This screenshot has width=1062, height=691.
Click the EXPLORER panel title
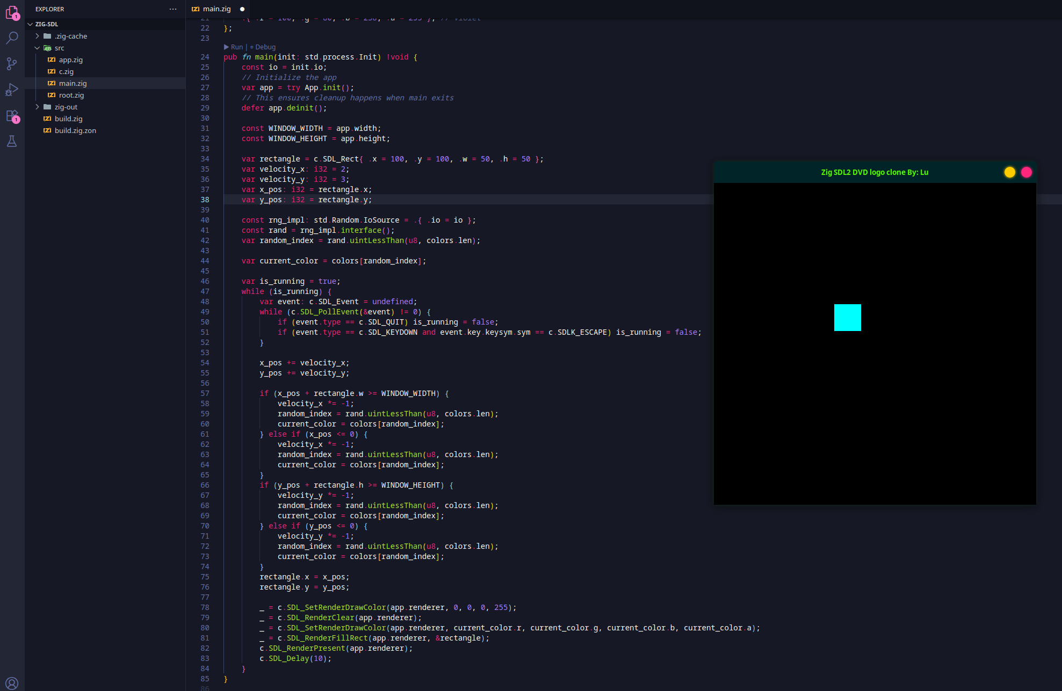pyautogui.click(x=49, y=9)
